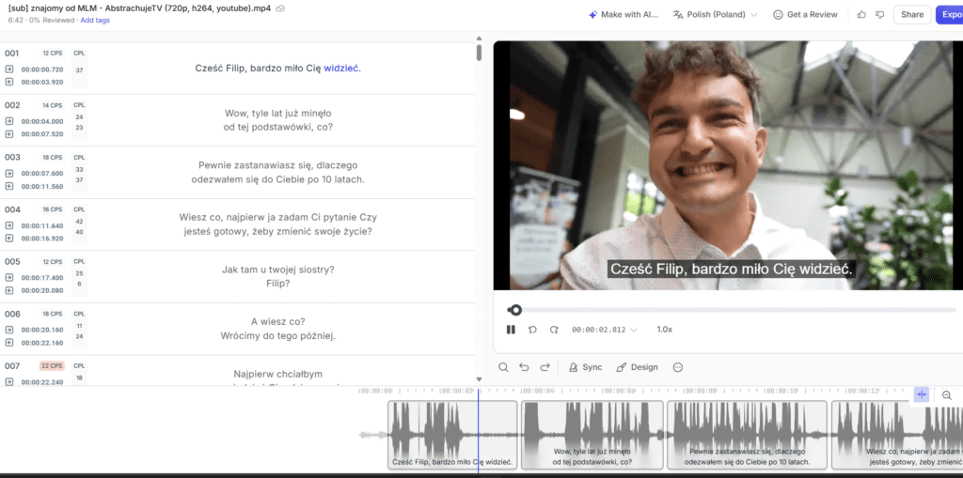The width and height of the screenshot is (963, 478).
Task: Click the Share button
Action: click(911, 15)
